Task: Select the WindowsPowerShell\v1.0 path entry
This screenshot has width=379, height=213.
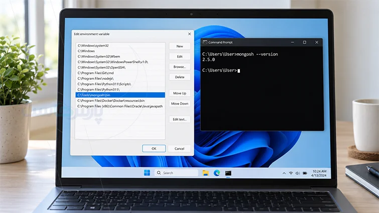Action: [120, 62]
